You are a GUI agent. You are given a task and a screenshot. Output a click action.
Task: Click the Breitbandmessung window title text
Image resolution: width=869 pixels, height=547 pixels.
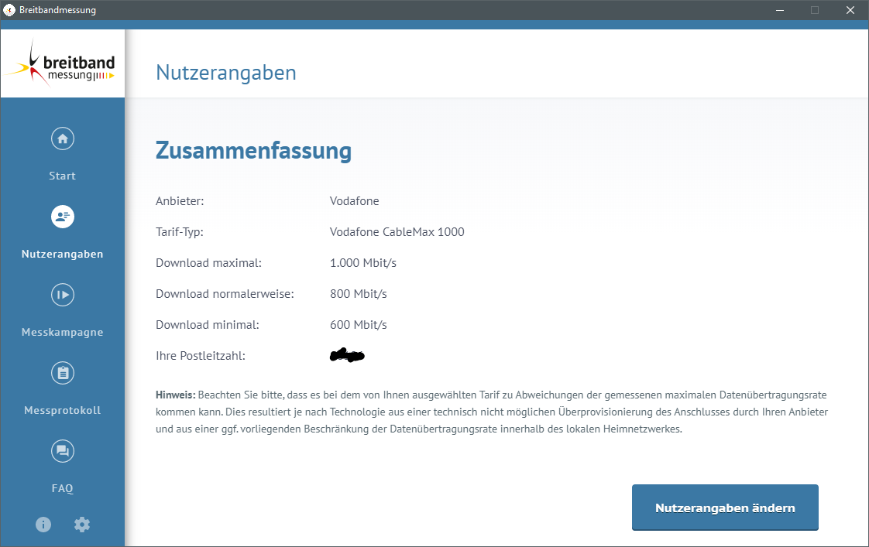(x=57, y=10)
